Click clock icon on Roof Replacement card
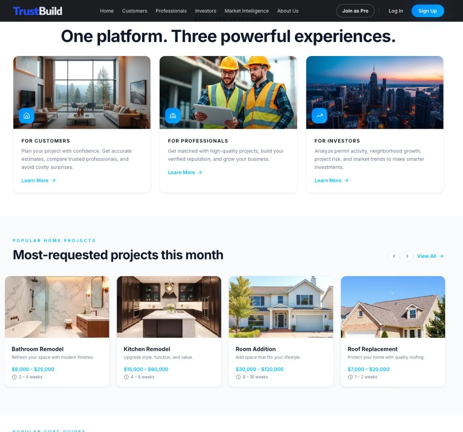Screen dimensions: 463x432 [x=350, y=377]
